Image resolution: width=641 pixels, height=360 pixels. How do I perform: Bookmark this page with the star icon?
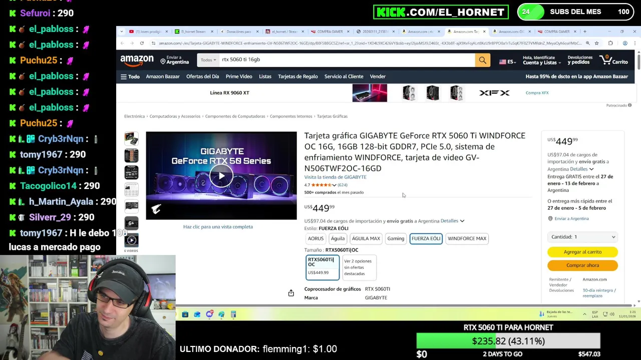[596, 43]
